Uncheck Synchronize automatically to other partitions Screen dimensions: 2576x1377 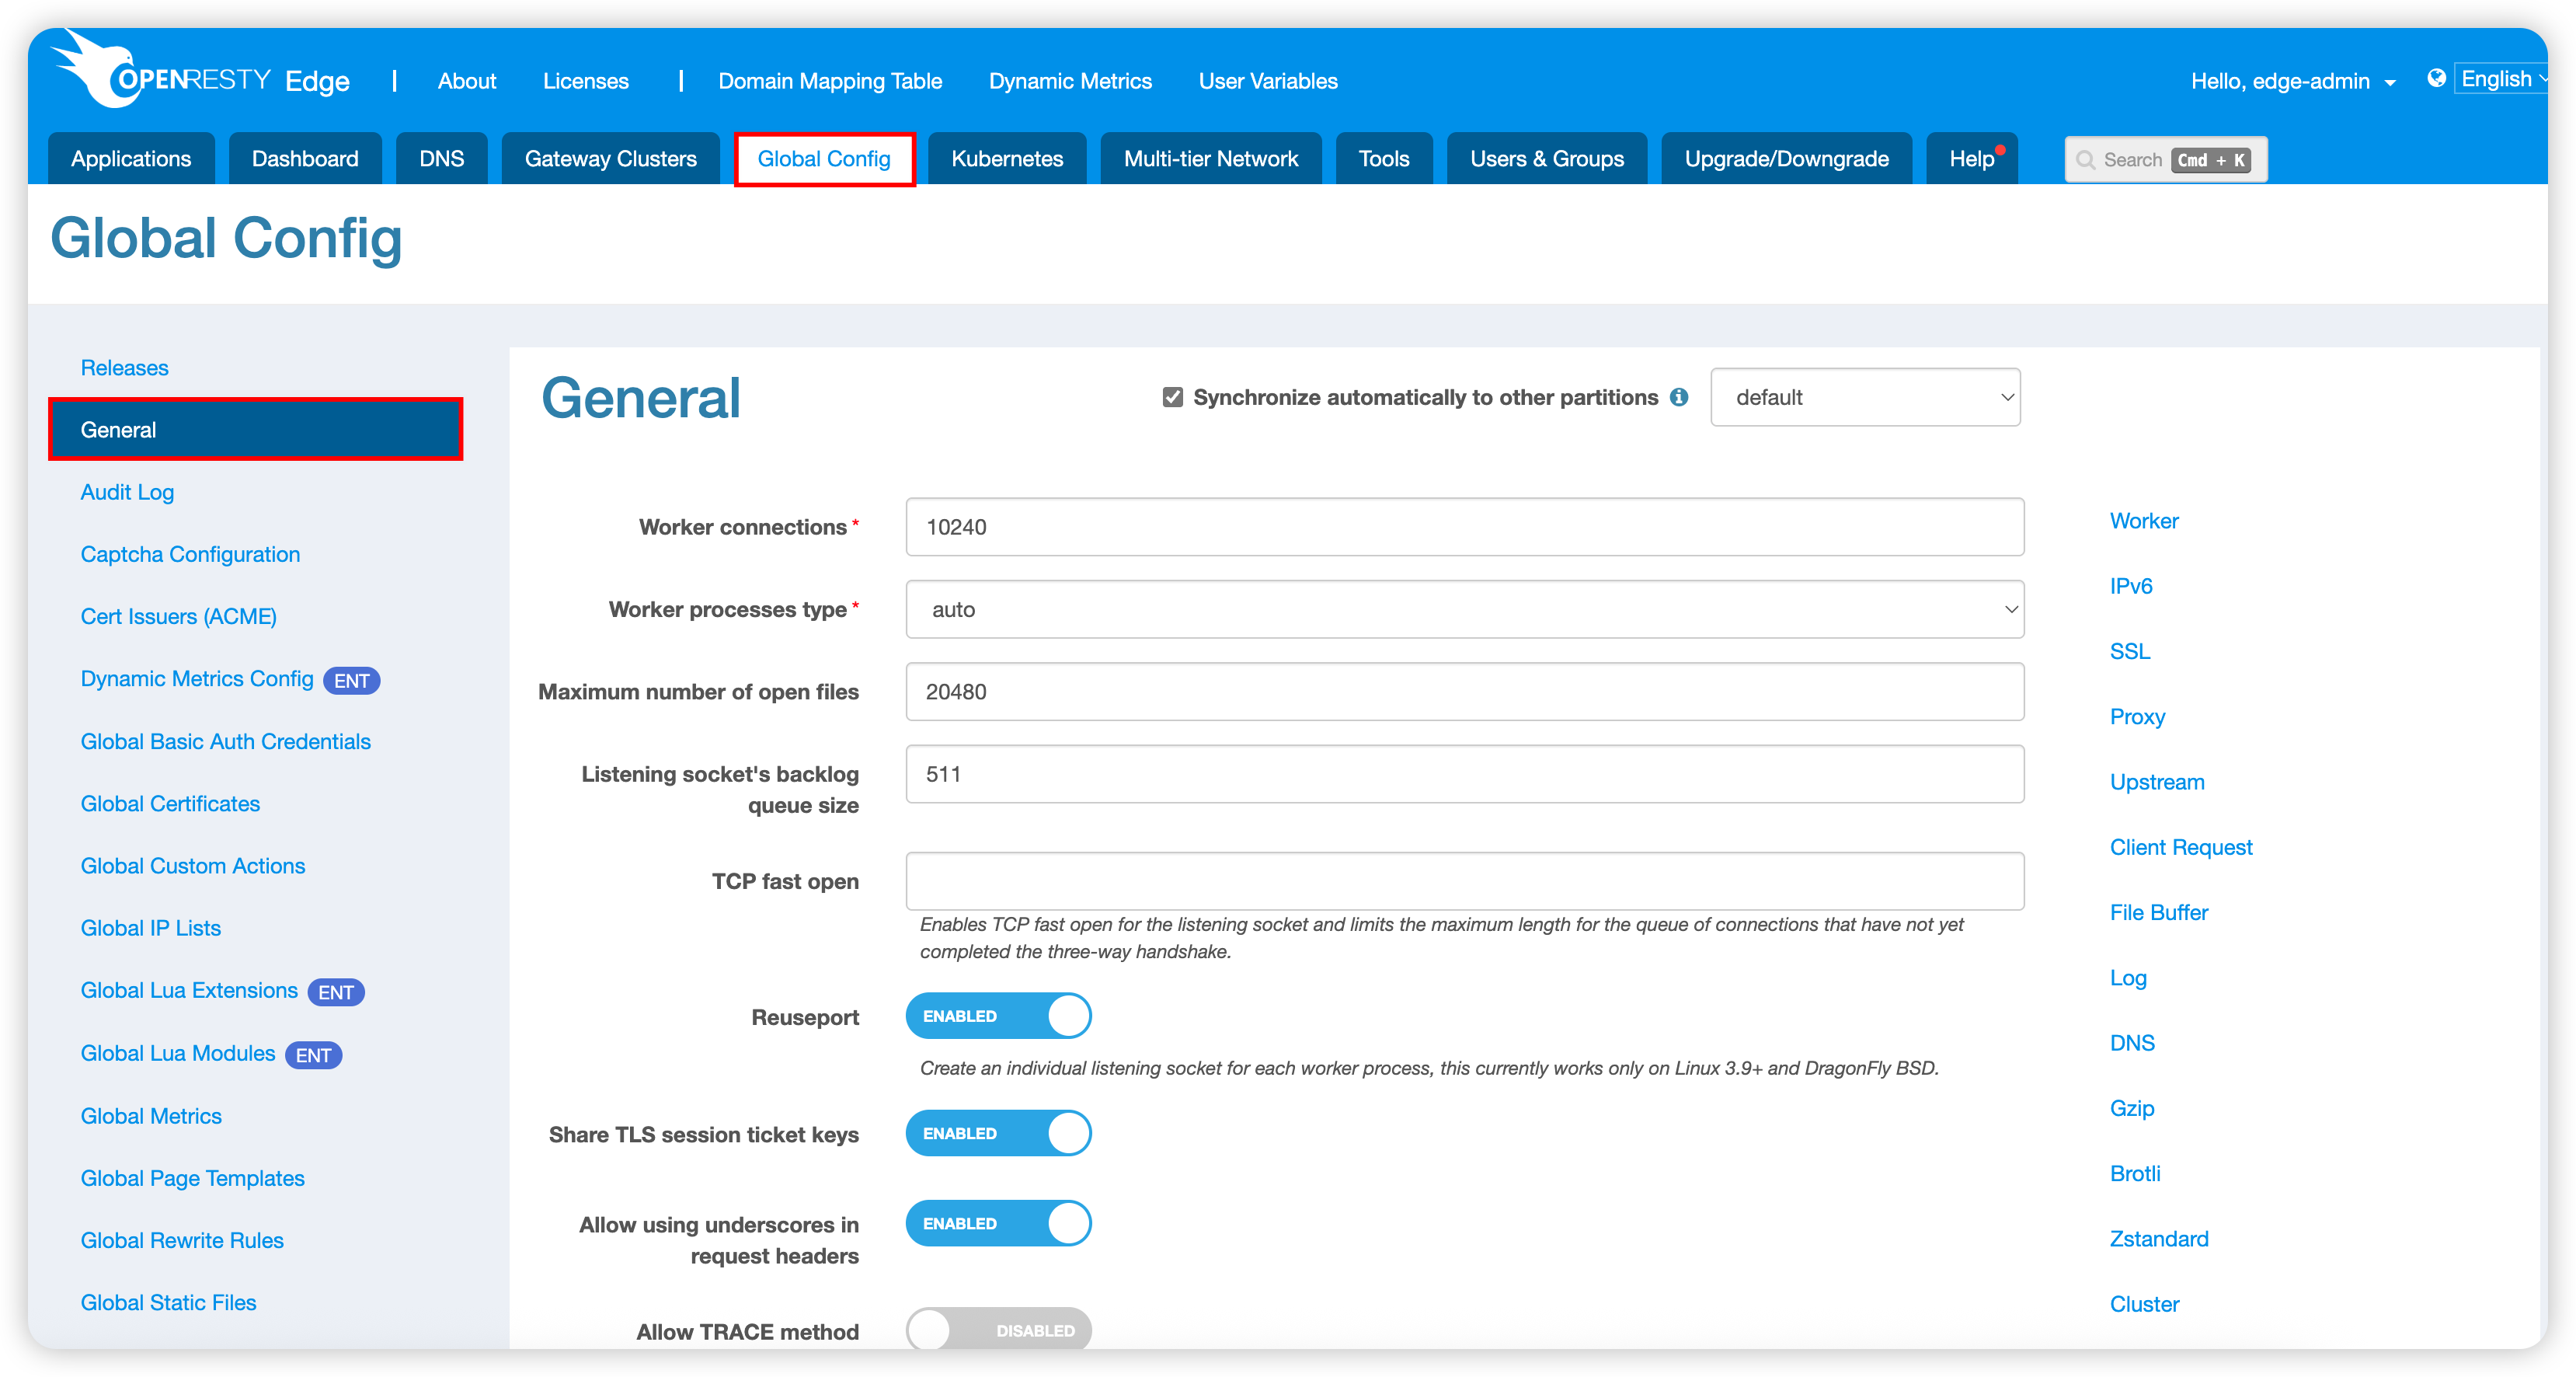click(1172, 397)
